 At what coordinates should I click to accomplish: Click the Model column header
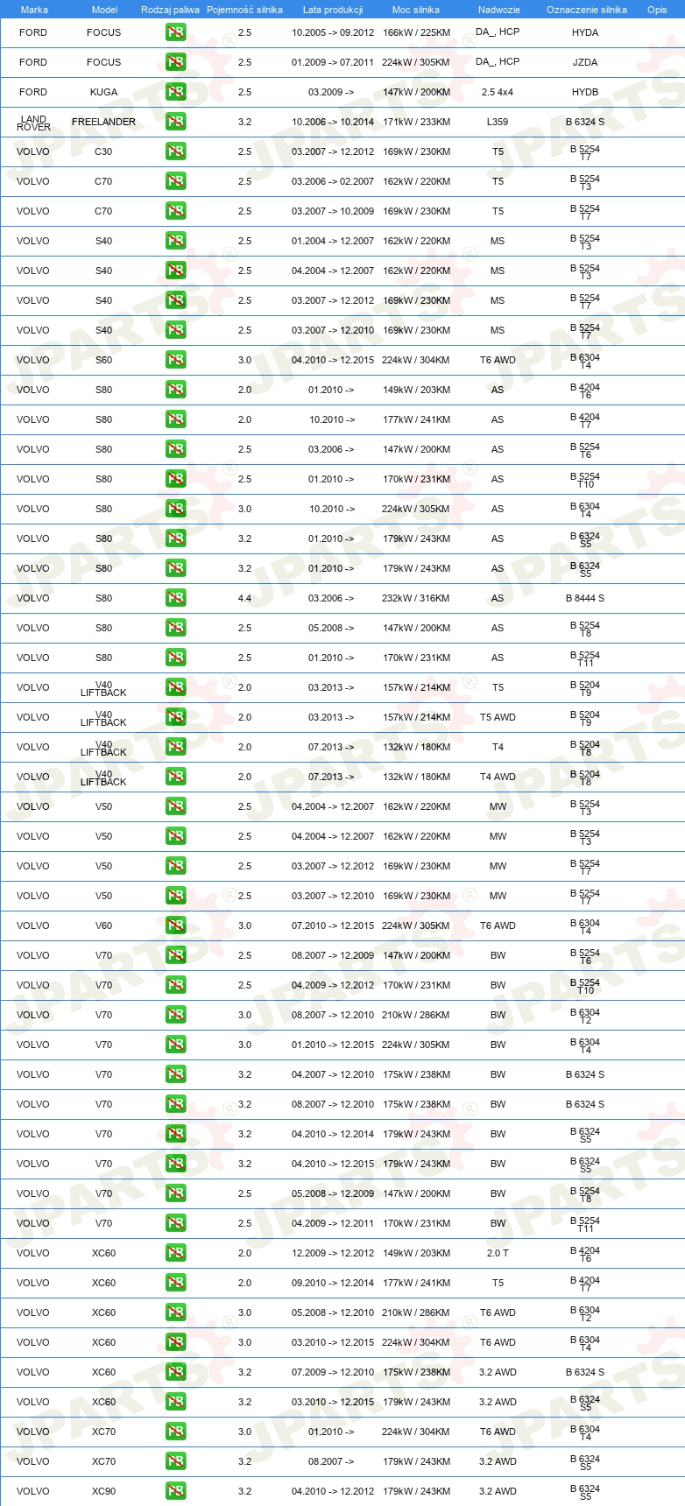[x=104, y=10]
